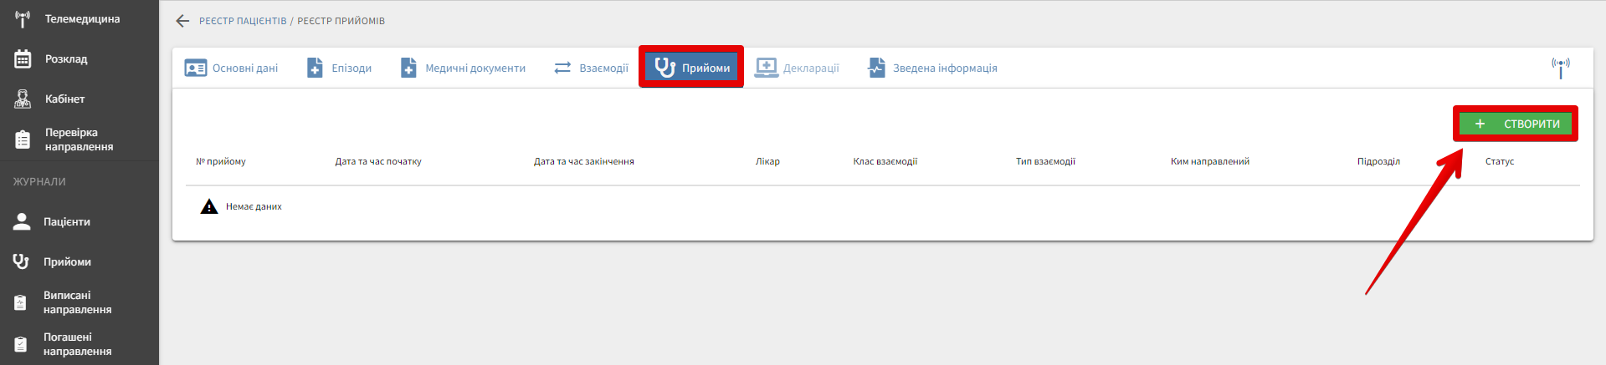Switch to the Медичні документи tab
Screen dimensions: 1606x365
point(464,68)
